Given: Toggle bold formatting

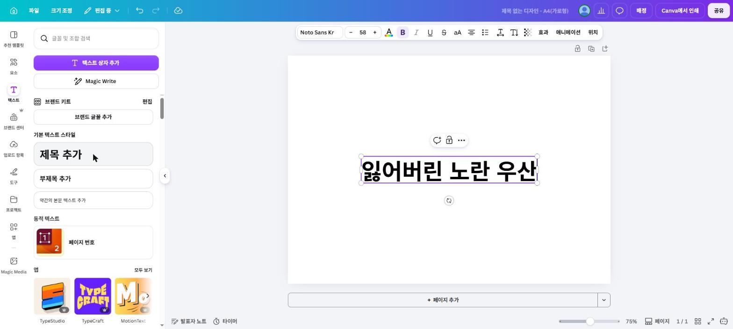Looking at the screenshot, I should (402, 32).
